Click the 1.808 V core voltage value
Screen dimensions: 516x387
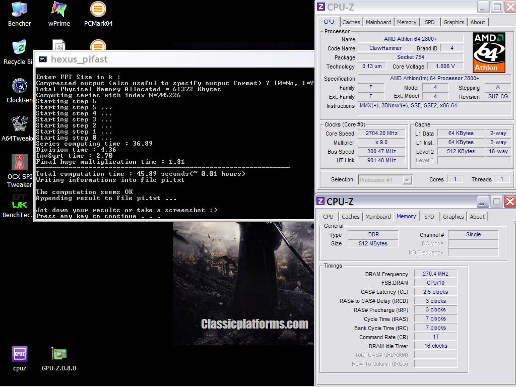coord(445,66)
